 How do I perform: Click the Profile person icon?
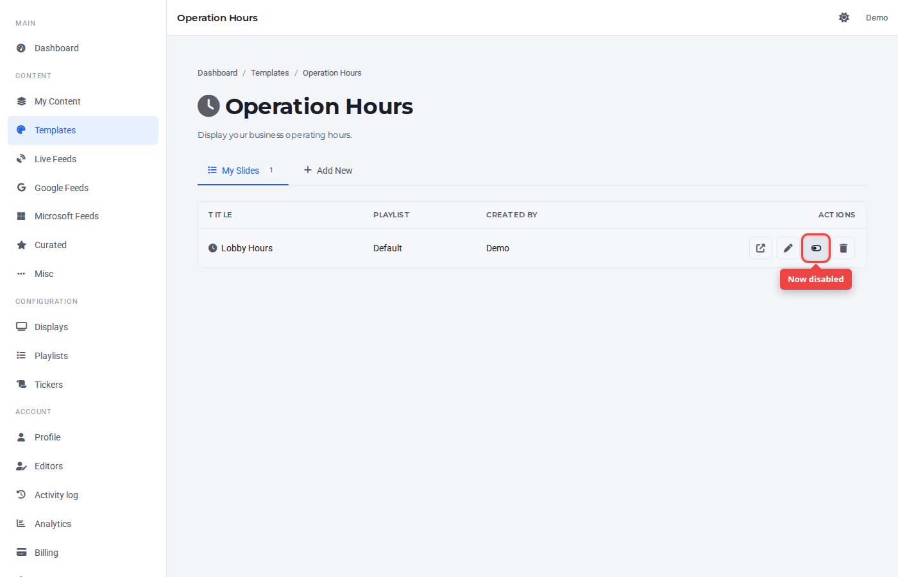(x=21, y=437)
